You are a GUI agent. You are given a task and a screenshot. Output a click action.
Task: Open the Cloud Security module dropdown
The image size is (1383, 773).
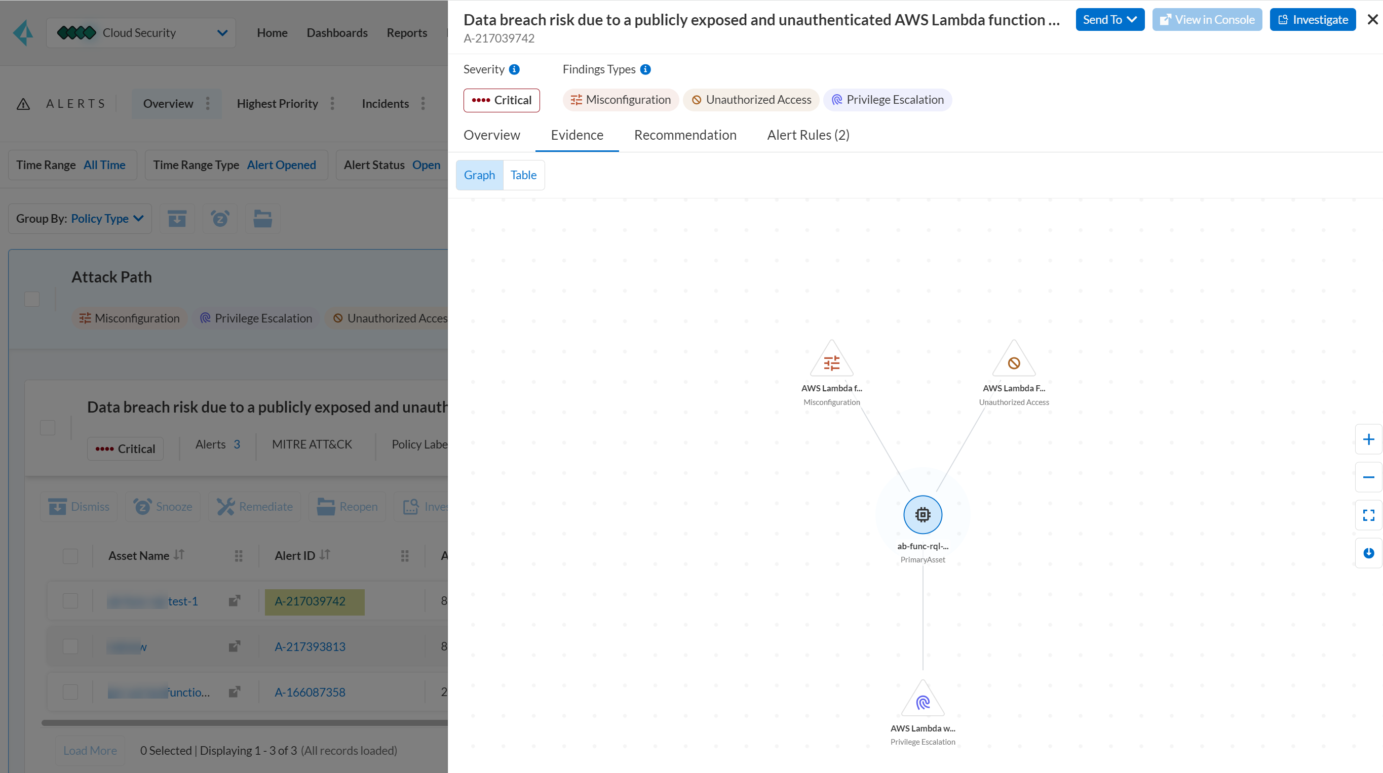141,33
